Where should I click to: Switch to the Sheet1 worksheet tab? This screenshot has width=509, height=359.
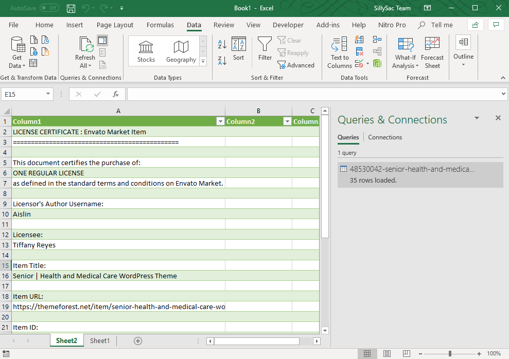point(100,340)
